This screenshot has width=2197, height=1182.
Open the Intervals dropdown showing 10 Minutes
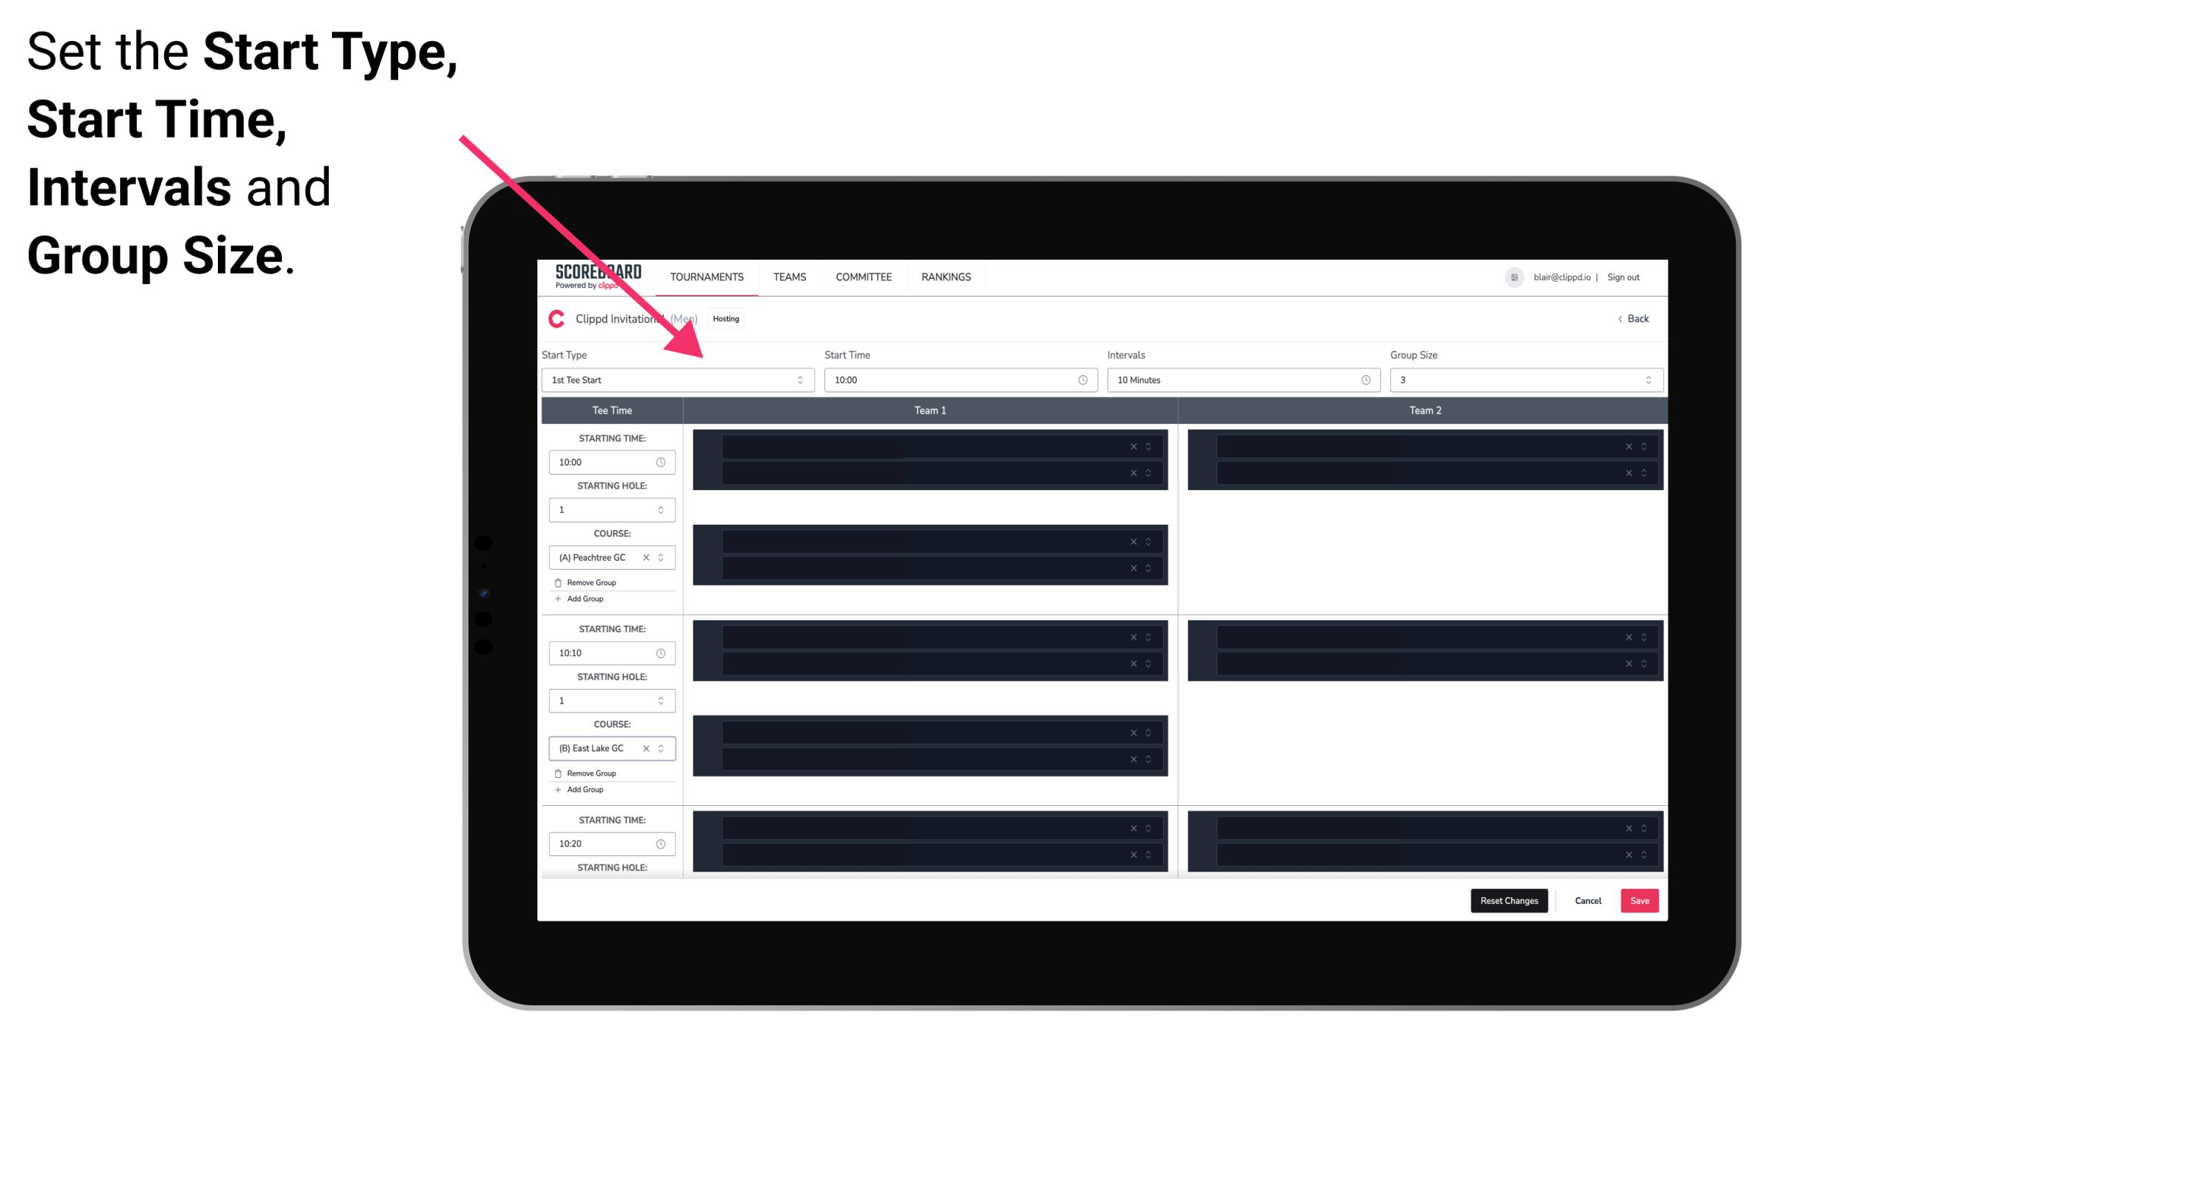point(1237,380)
